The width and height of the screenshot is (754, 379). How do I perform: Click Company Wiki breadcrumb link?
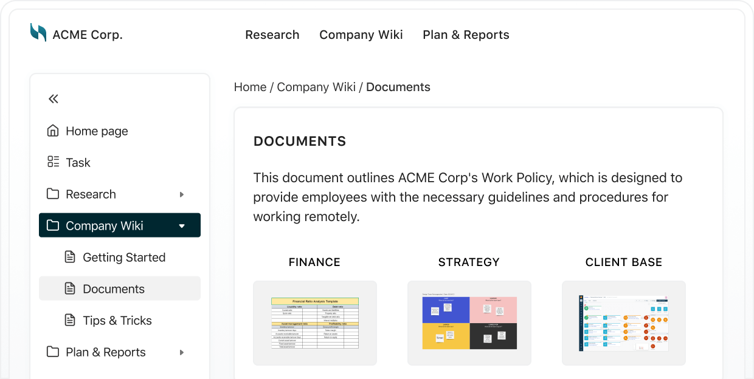(x=316, y=87)
